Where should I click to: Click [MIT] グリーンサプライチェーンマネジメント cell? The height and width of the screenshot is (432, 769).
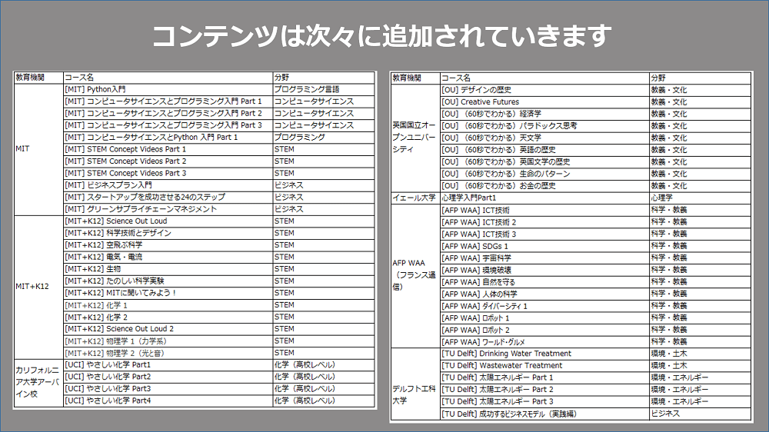tap(168, 209)
